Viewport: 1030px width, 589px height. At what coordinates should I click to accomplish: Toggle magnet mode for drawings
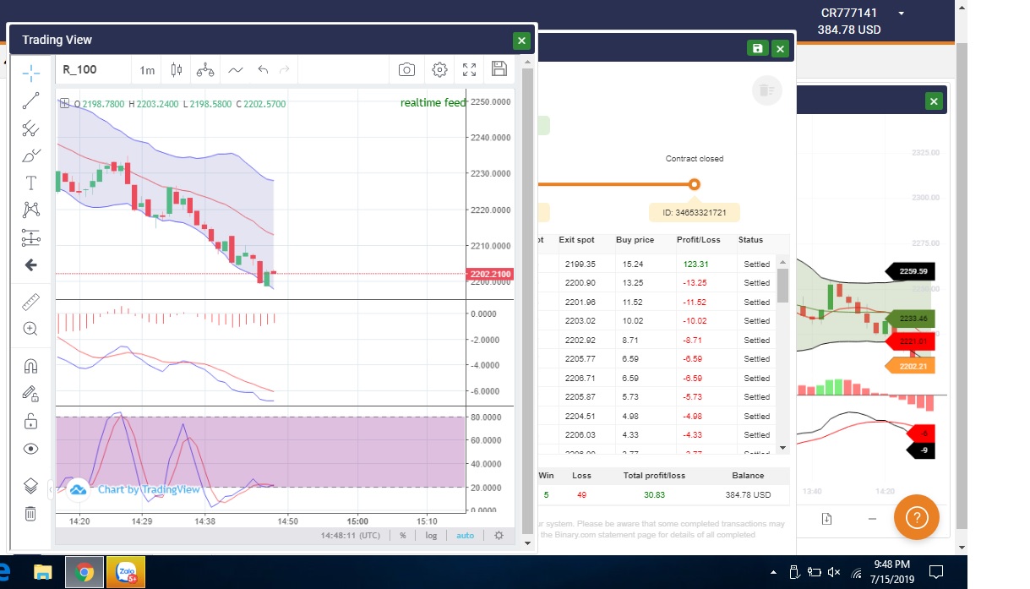coord(30,367)
